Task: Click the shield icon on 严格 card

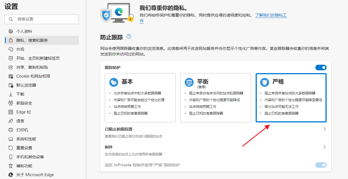Action: 265,82
